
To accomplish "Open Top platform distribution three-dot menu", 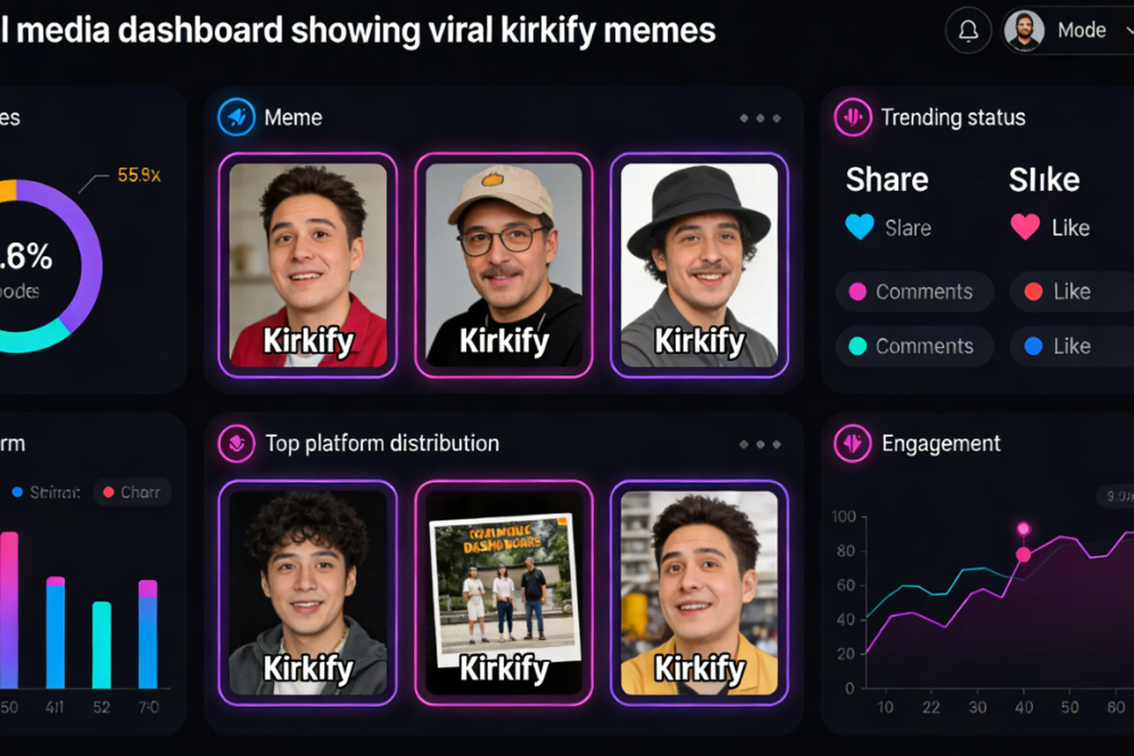I will click(760, 444).
